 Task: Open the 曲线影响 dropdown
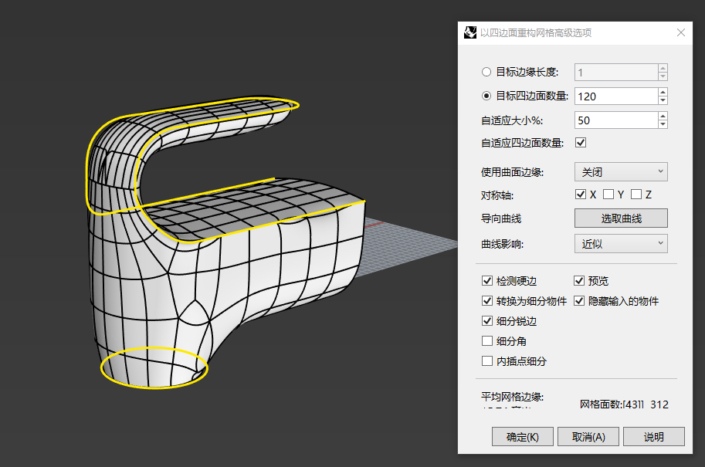coord(621,244)
